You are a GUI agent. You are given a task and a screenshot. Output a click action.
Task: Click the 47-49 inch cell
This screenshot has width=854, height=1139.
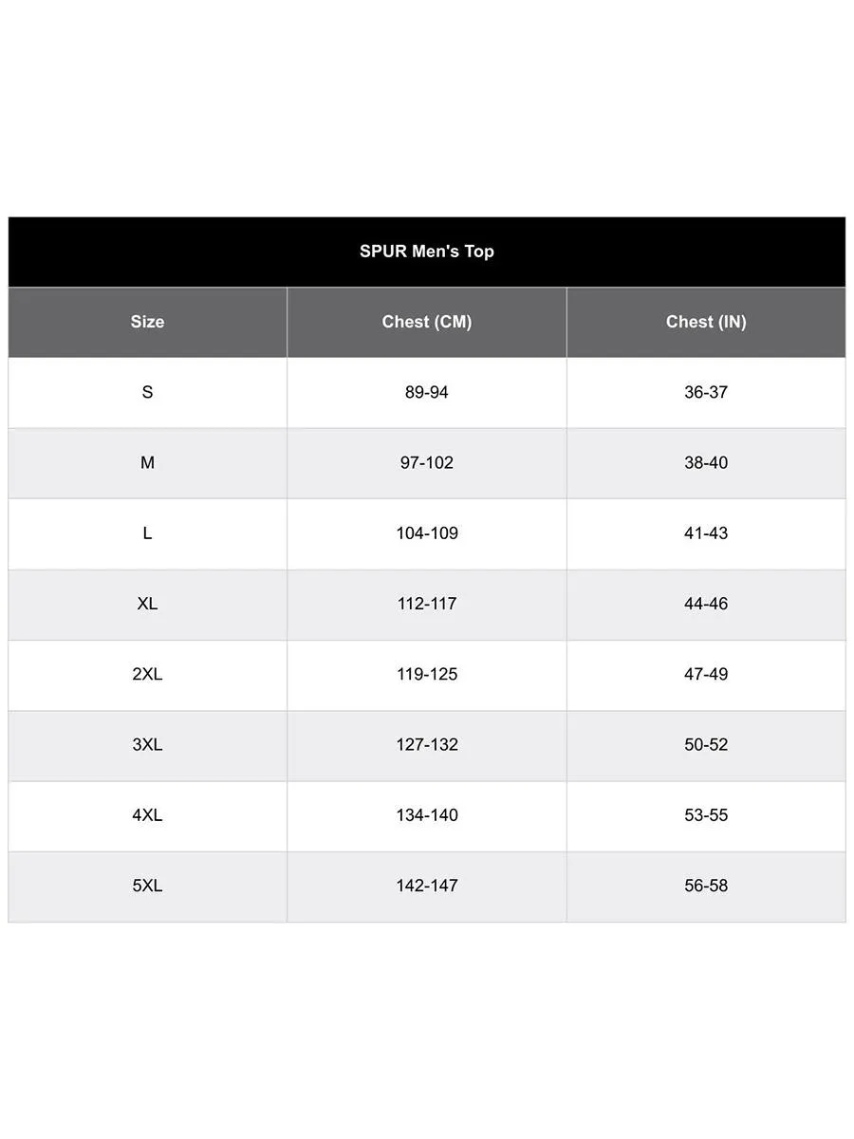click(x=706, y=674)
